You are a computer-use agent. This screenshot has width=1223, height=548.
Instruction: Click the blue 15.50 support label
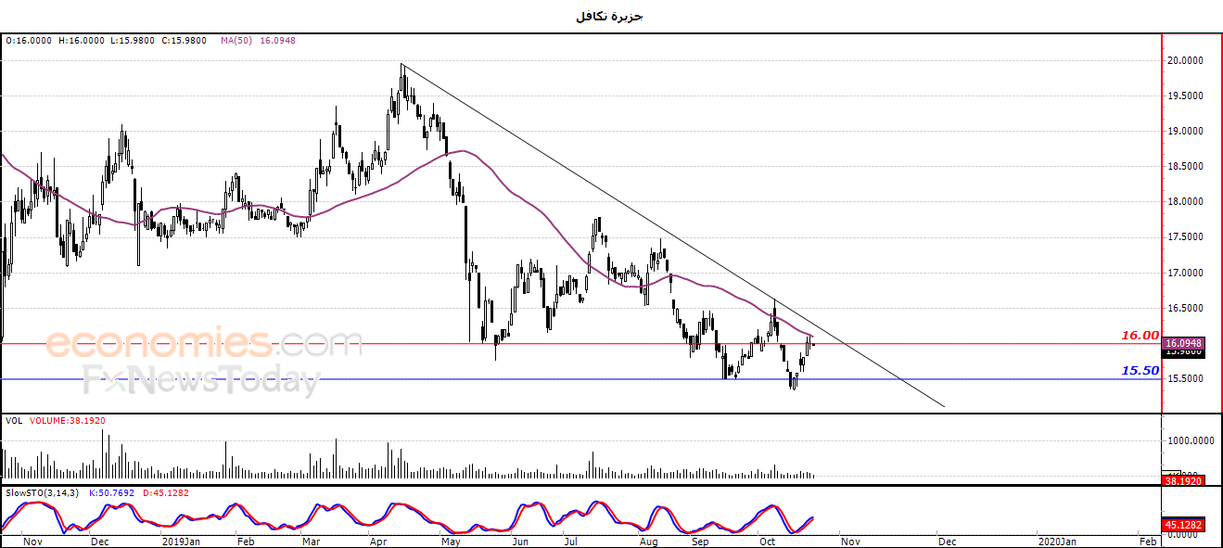point(1140,370)
